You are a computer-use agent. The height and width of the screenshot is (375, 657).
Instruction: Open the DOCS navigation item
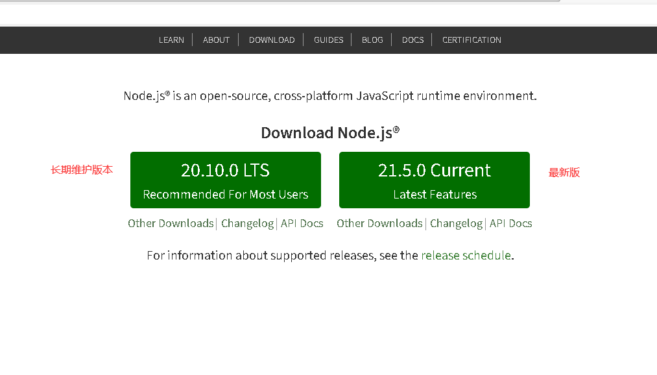point(412,40)
